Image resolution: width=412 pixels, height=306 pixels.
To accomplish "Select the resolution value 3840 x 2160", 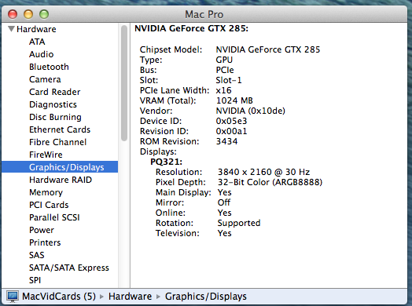I will coord(245,172).
